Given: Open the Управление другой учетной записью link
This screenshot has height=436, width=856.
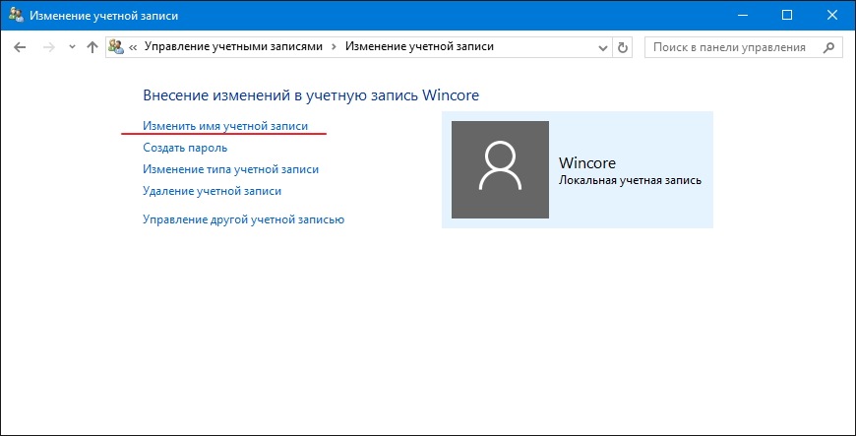Looking at the screenshot, I should (243, 219).
